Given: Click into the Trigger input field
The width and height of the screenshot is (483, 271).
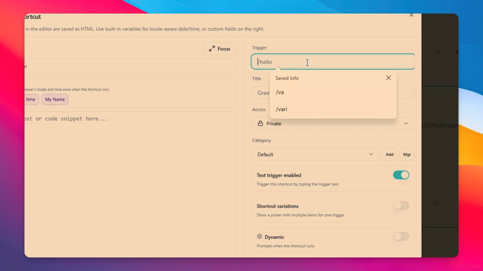Looking at the screenshot, I should pos(333,62).
